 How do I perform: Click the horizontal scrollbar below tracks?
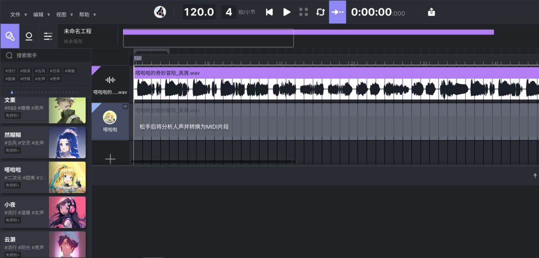213,162
